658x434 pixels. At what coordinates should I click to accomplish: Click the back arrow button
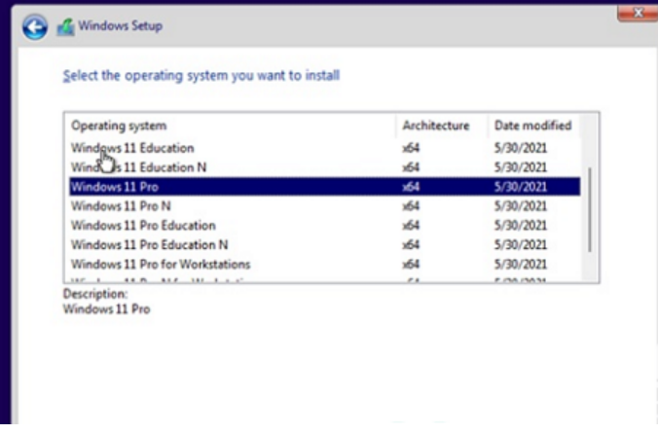pyautogui.click(x=35, y=27)
